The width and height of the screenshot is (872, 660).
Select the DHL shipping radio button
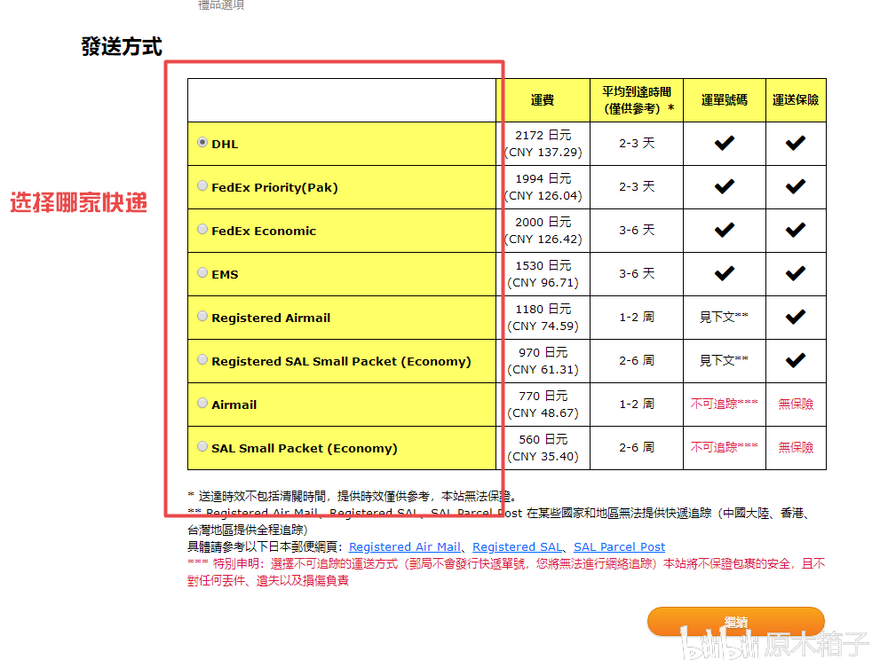tap(202, 142)
